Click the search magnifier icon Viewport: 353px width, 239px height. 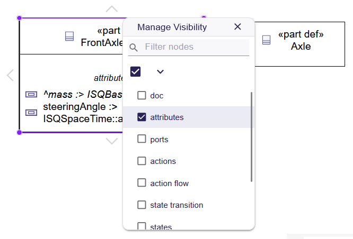click(134, 47)
